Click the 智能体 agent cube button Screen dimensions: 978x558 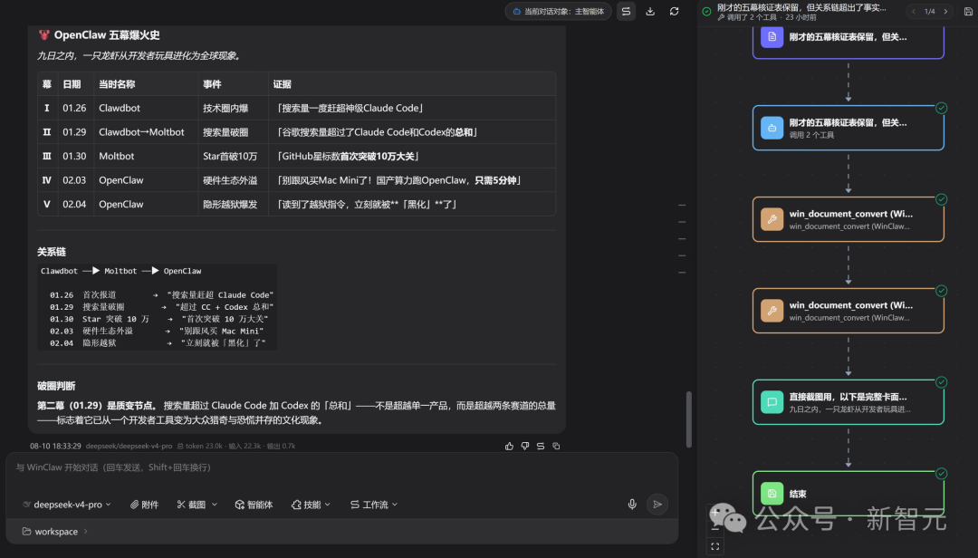click(x=254, y=505)
